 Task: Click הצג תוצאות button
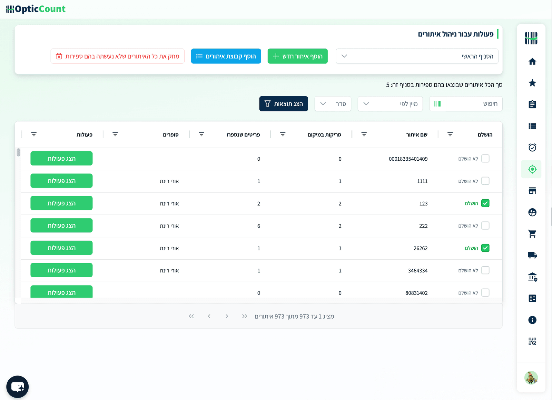coord(284,104)
